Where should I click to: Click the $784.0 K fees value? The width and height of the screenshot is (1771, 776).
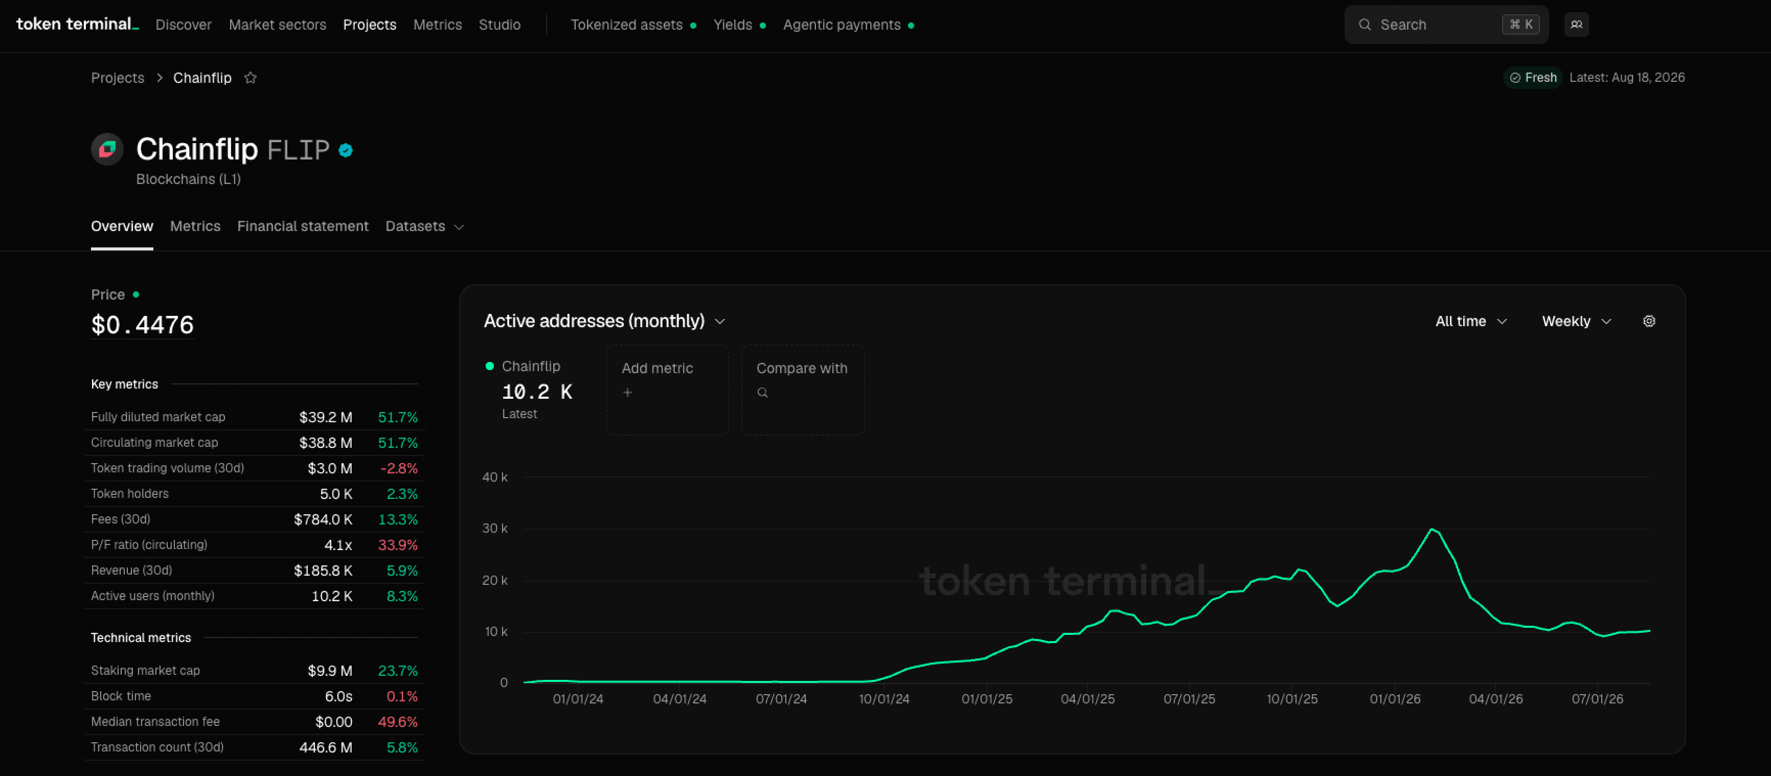[x=323, y=519]
